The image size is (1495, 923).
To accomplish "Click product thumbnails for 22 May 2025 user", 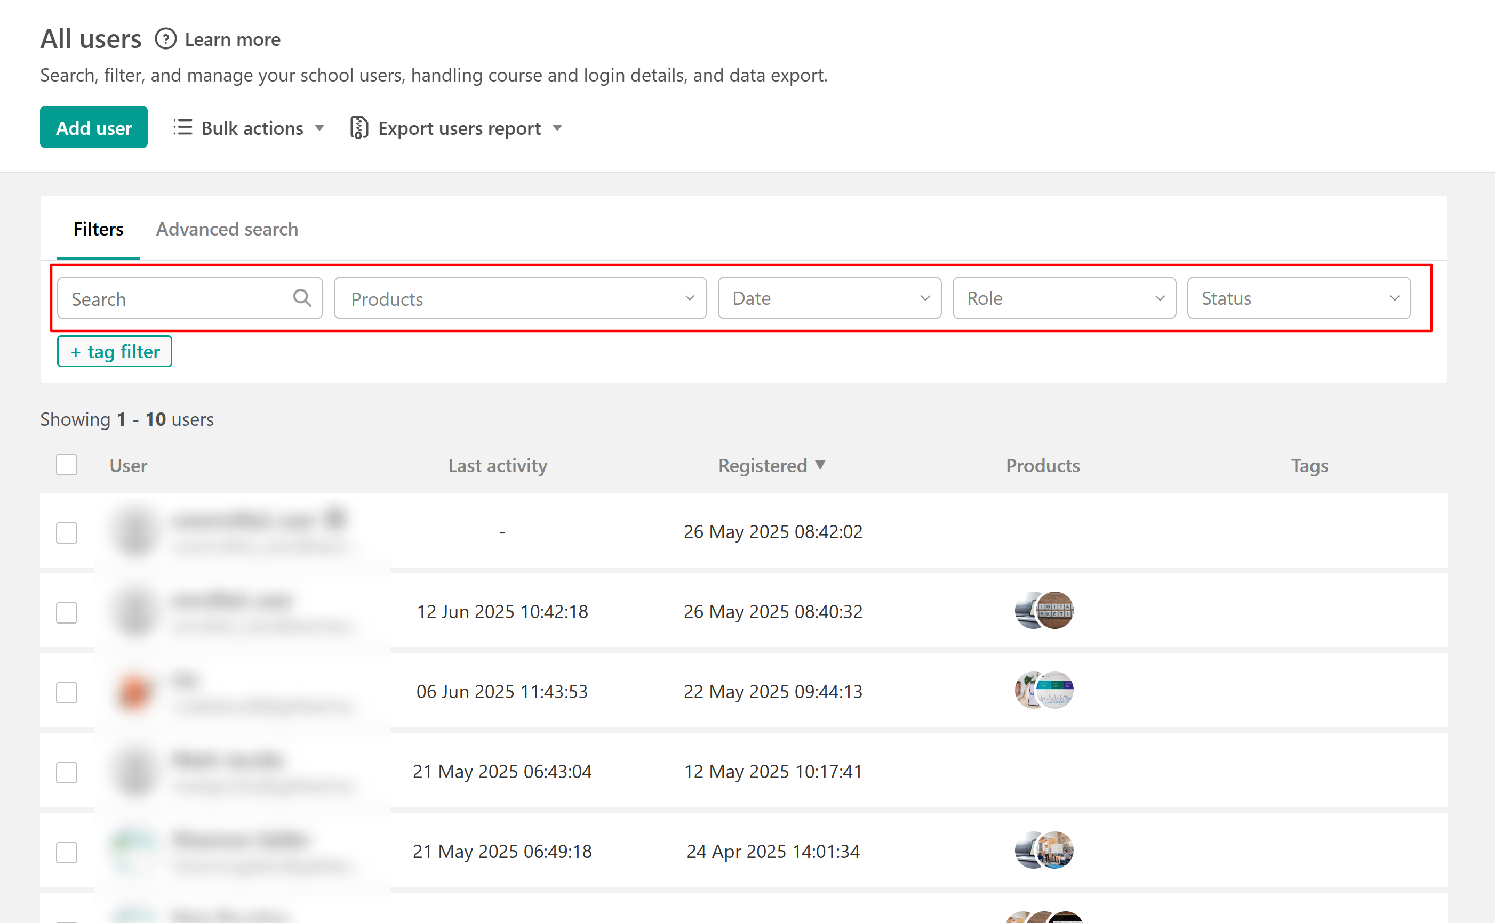I will pos(1043,691).
